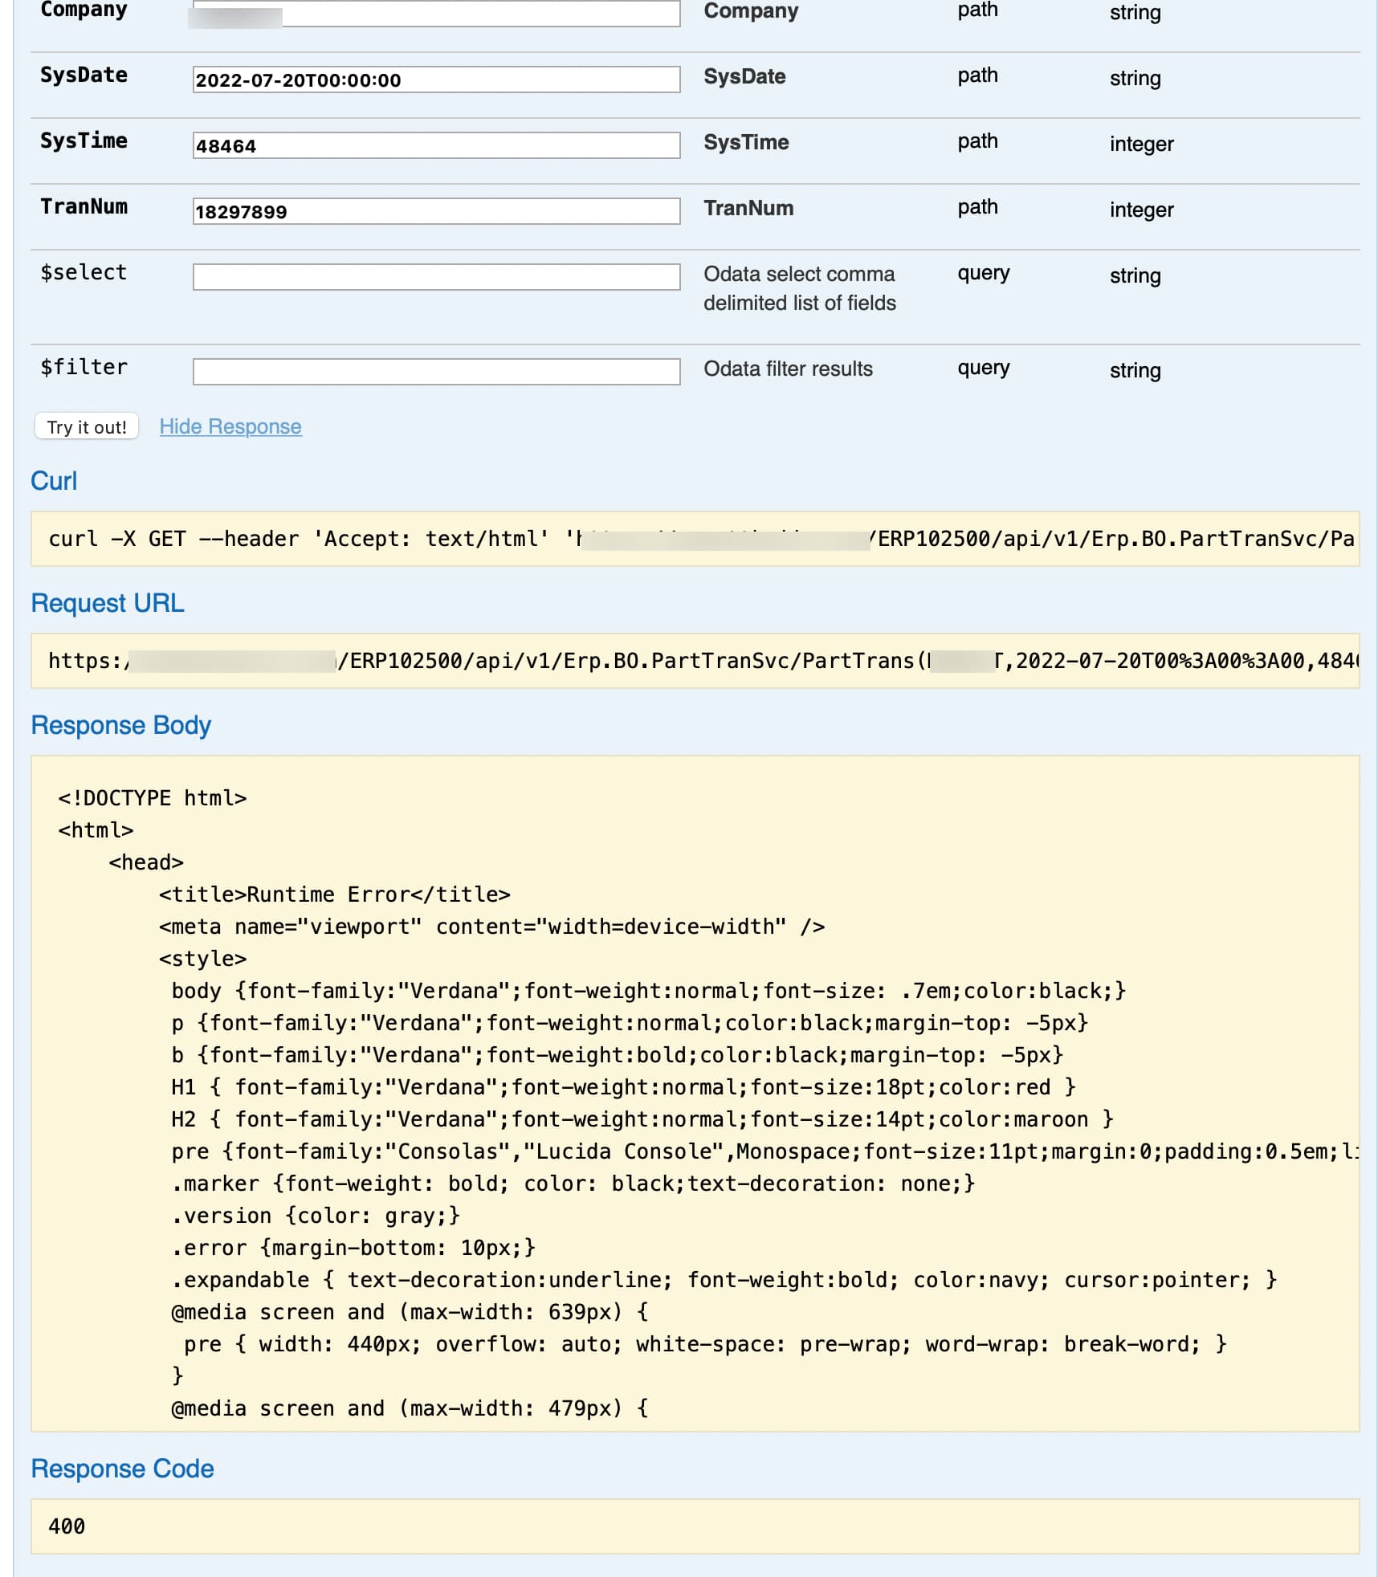This screenshot has width=1378, height=1577.
Task: Click the SysDate input field
Action: (436, 79)
